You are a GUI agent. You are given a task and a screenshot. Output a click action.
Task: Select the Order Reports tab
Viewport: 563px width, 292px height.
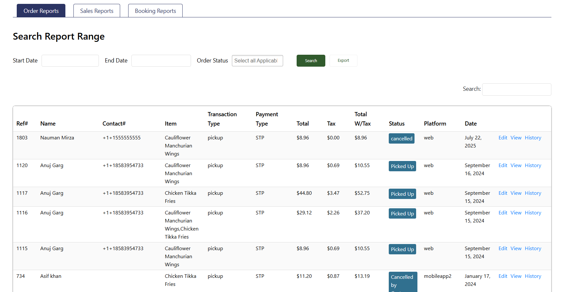41,11
